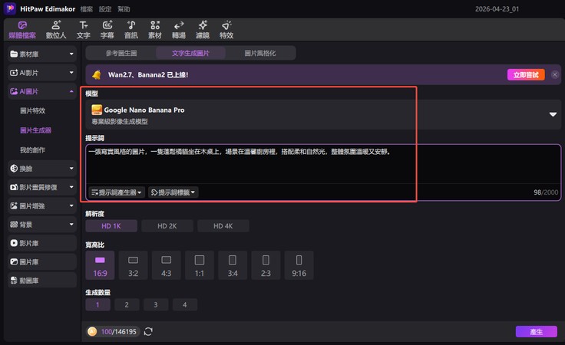Click the 圖片庫 image library icon
Viewport: 565px width, 345px height.
point(14,262)
